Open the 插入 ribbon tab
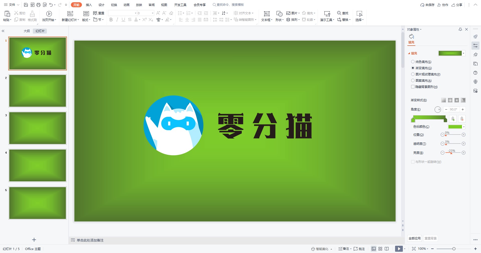The image size is (481, 253). point(89,5)
